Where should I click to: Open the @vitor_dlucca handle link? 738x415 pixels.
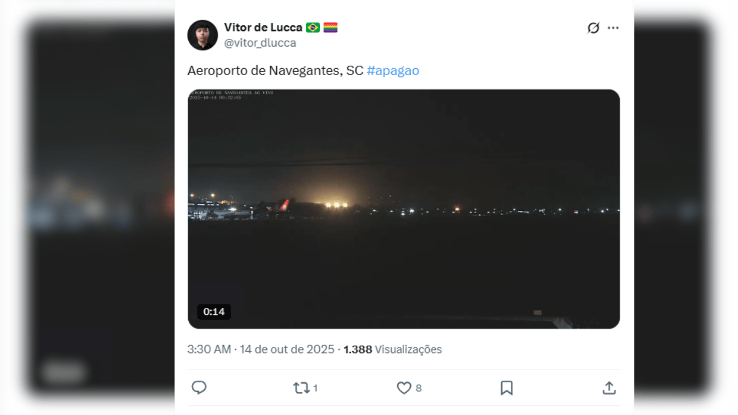click(260, 43)
